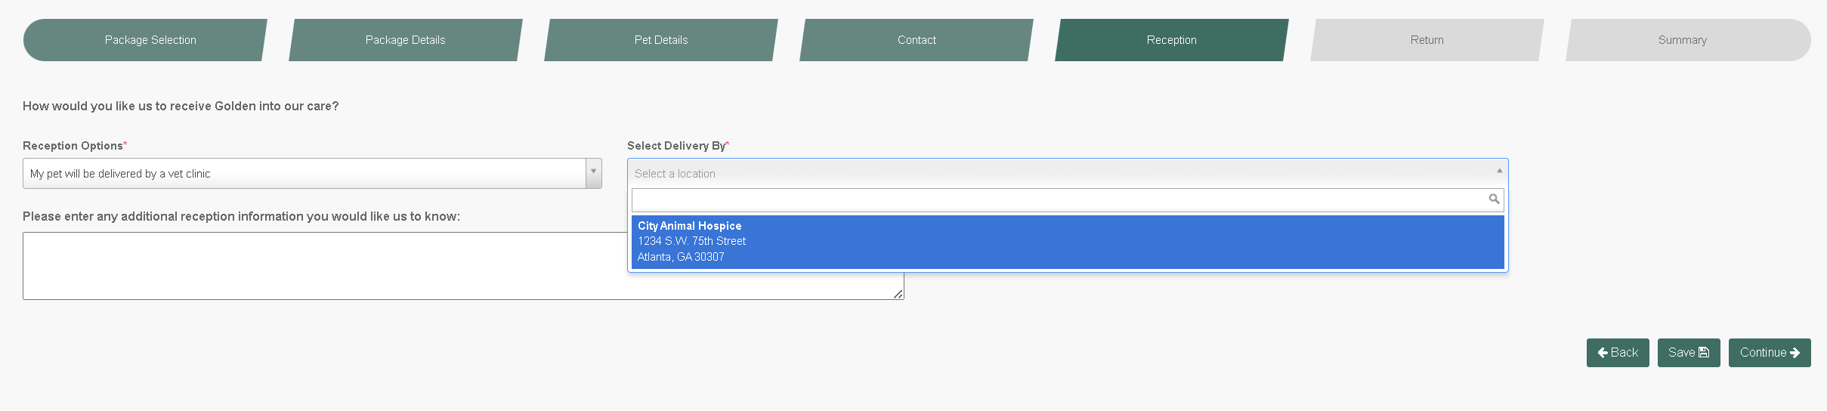Click the Reception Options label
1827x411 pixels.
point(73,146)
